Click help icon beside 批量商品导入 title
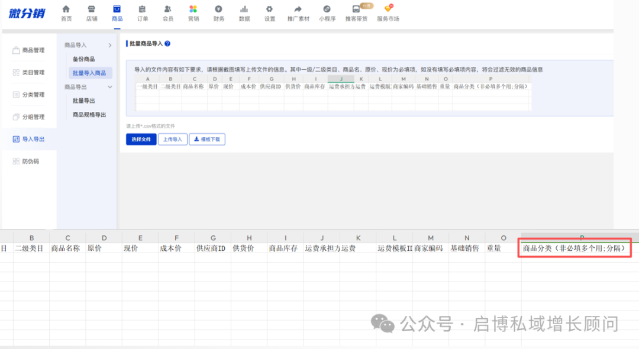The height and width of the screenshot is (349, 639). [x=167, y=44]
